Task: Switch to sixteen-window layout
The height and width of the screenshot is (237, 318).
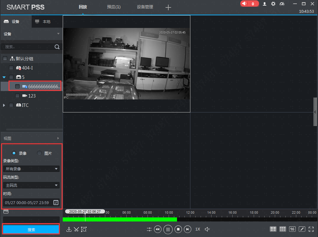Action: 292,229
